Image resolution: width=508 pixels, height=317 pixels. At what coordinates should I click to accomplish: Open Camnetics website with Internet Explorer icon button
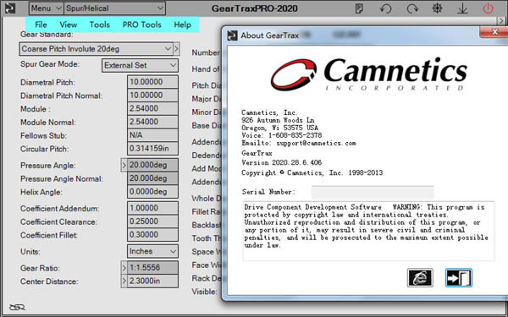(x=420, y=277)
